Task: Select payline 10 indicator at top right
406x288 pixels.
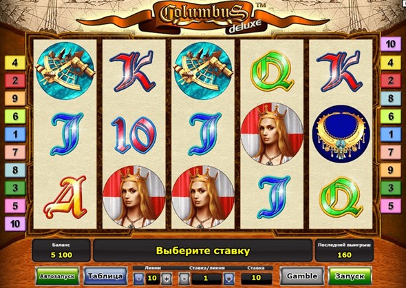Action: click(390, 44)
